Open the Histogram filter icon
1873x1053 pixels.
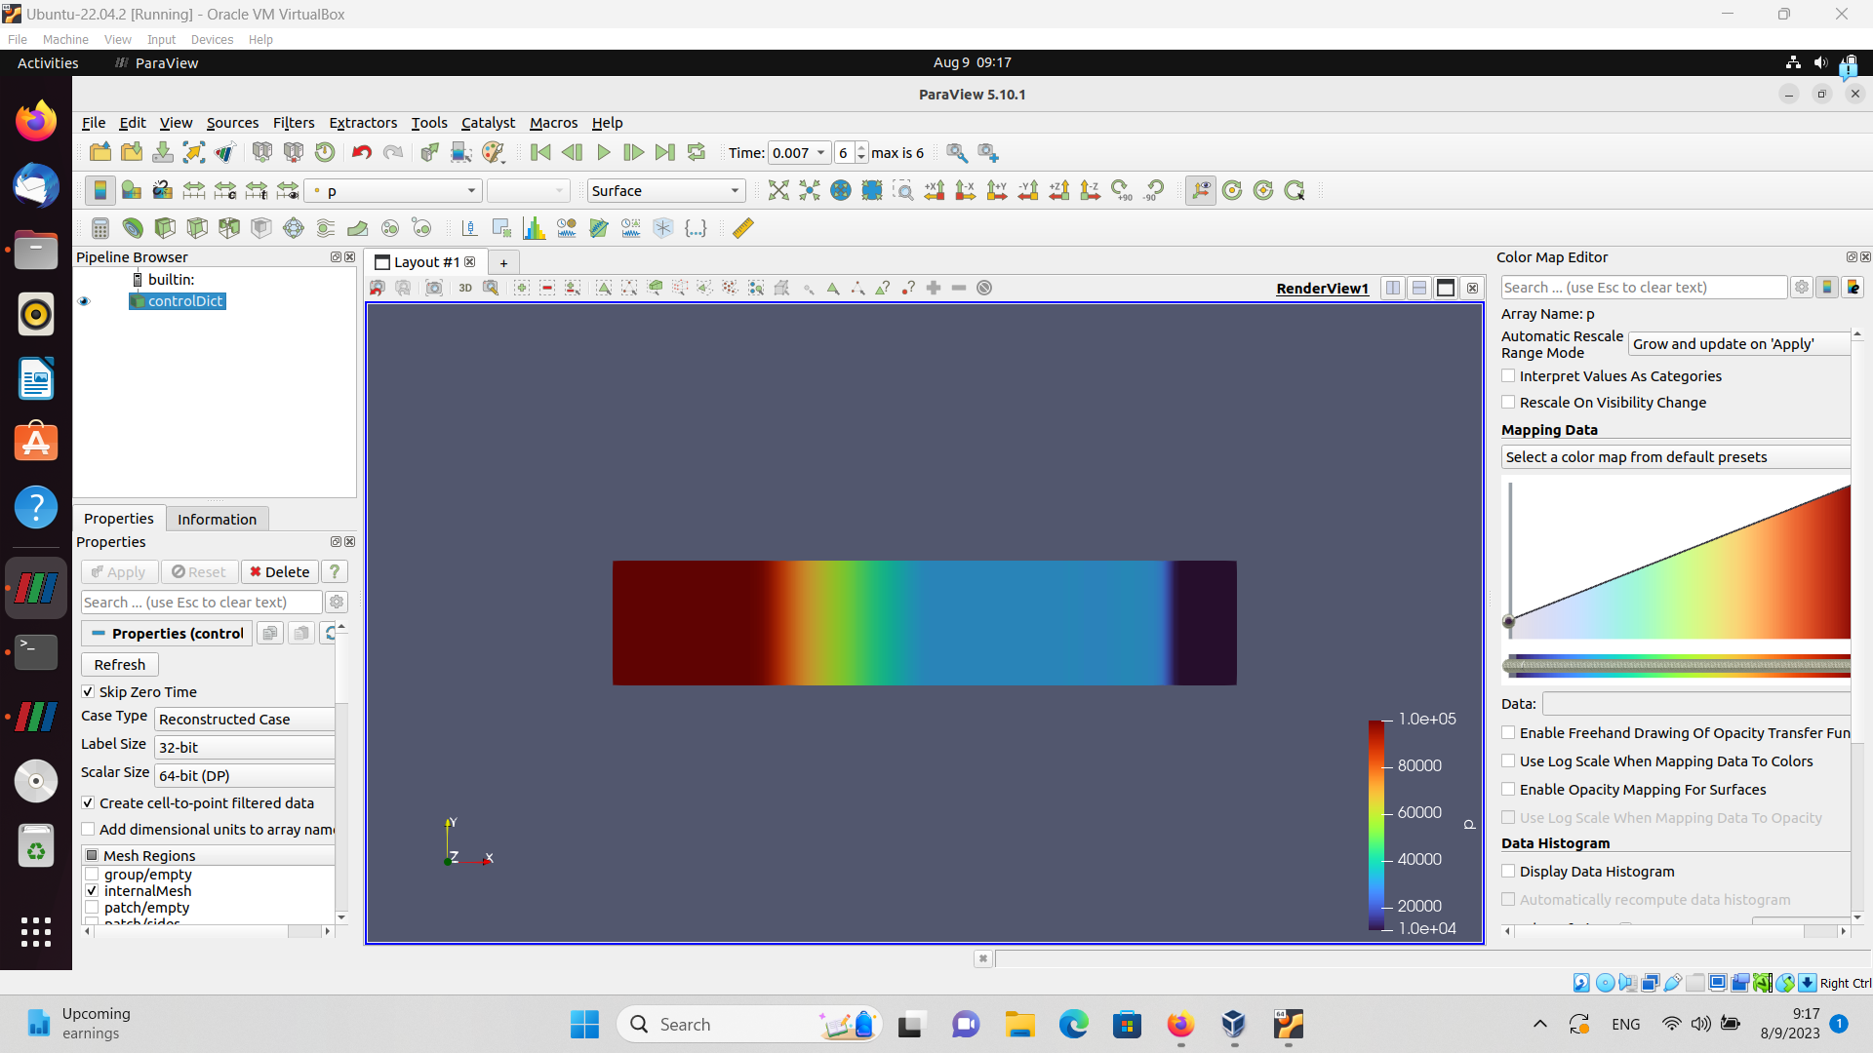point(534,228)
